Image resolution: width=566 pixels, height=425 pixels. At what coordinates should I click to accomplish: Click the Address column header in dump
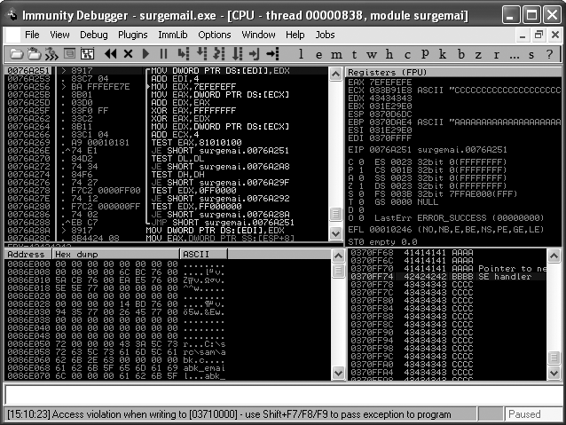pyautogui.click(x=28, y=255)
